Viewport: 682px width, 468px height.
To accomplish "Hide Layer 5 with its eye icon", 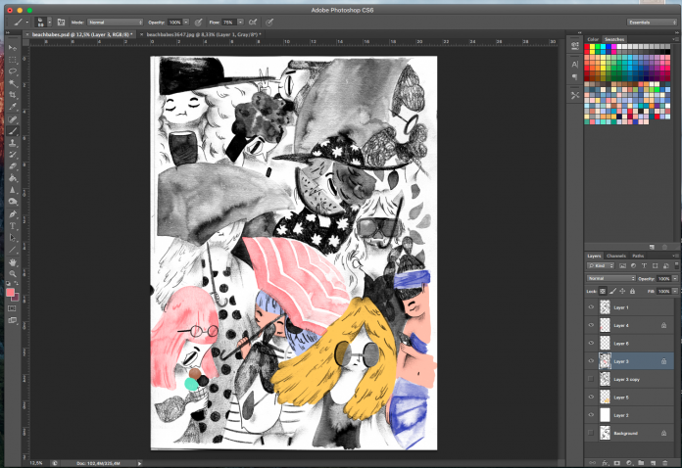I will (591, 397).
